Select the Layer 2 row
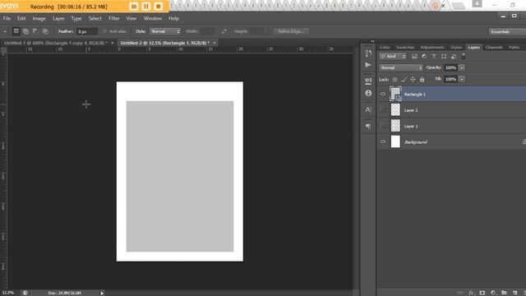This screenshot has height=296, width=526. coord(451,110)
